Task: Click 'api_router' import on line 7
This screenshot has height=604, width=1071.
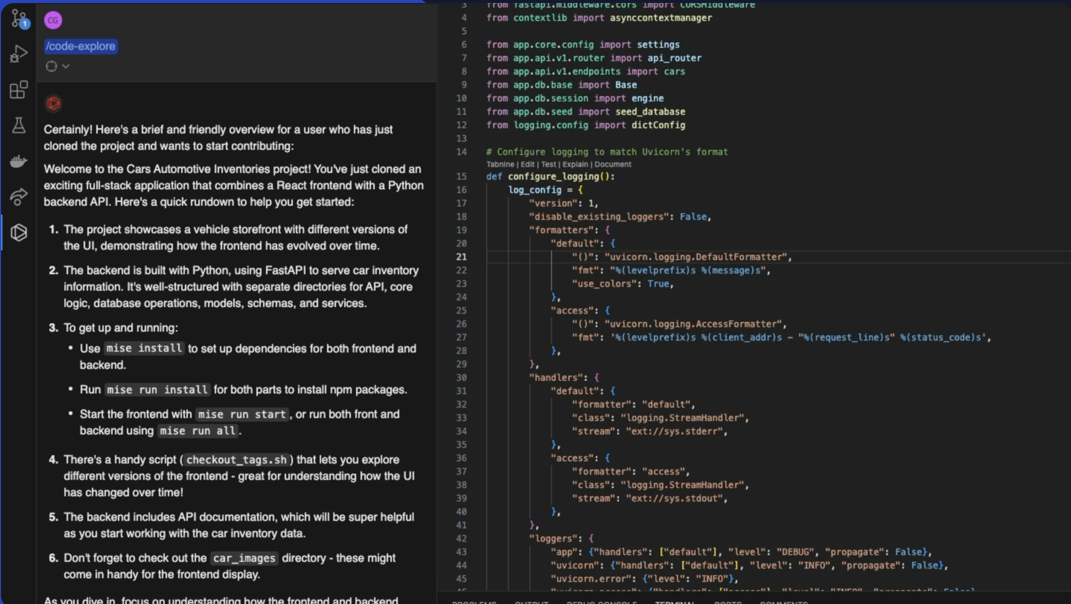Action: tap(674, 58)
